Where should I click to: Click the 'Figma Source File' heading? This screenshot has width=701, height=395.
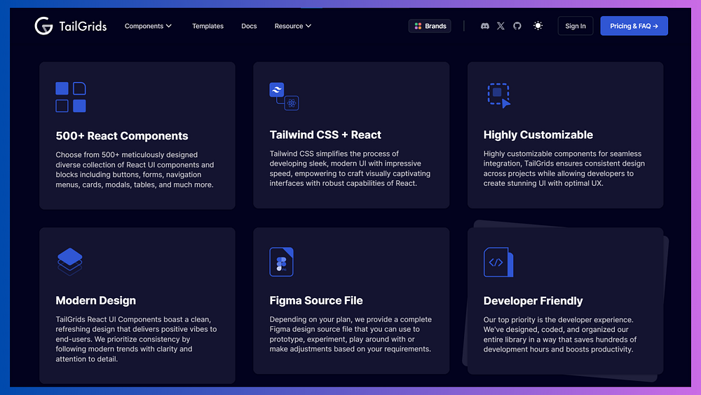pyautogui.click(x=316, y=300)
